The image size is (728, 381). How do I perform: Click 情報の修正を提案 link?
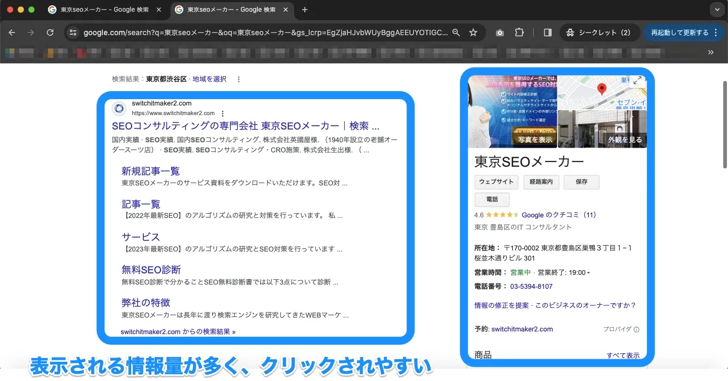pyautogui.click(x=501, y=305)
